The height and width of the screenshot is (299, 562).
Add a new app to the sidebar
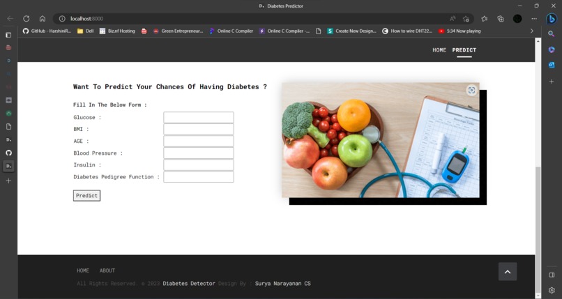[552, 82]
